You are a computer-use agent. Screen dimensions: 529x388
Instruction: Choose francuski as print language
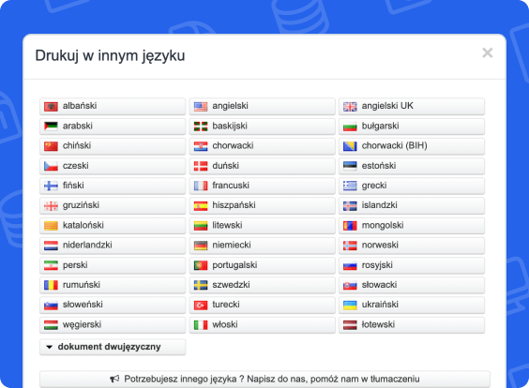click(262, 186)
